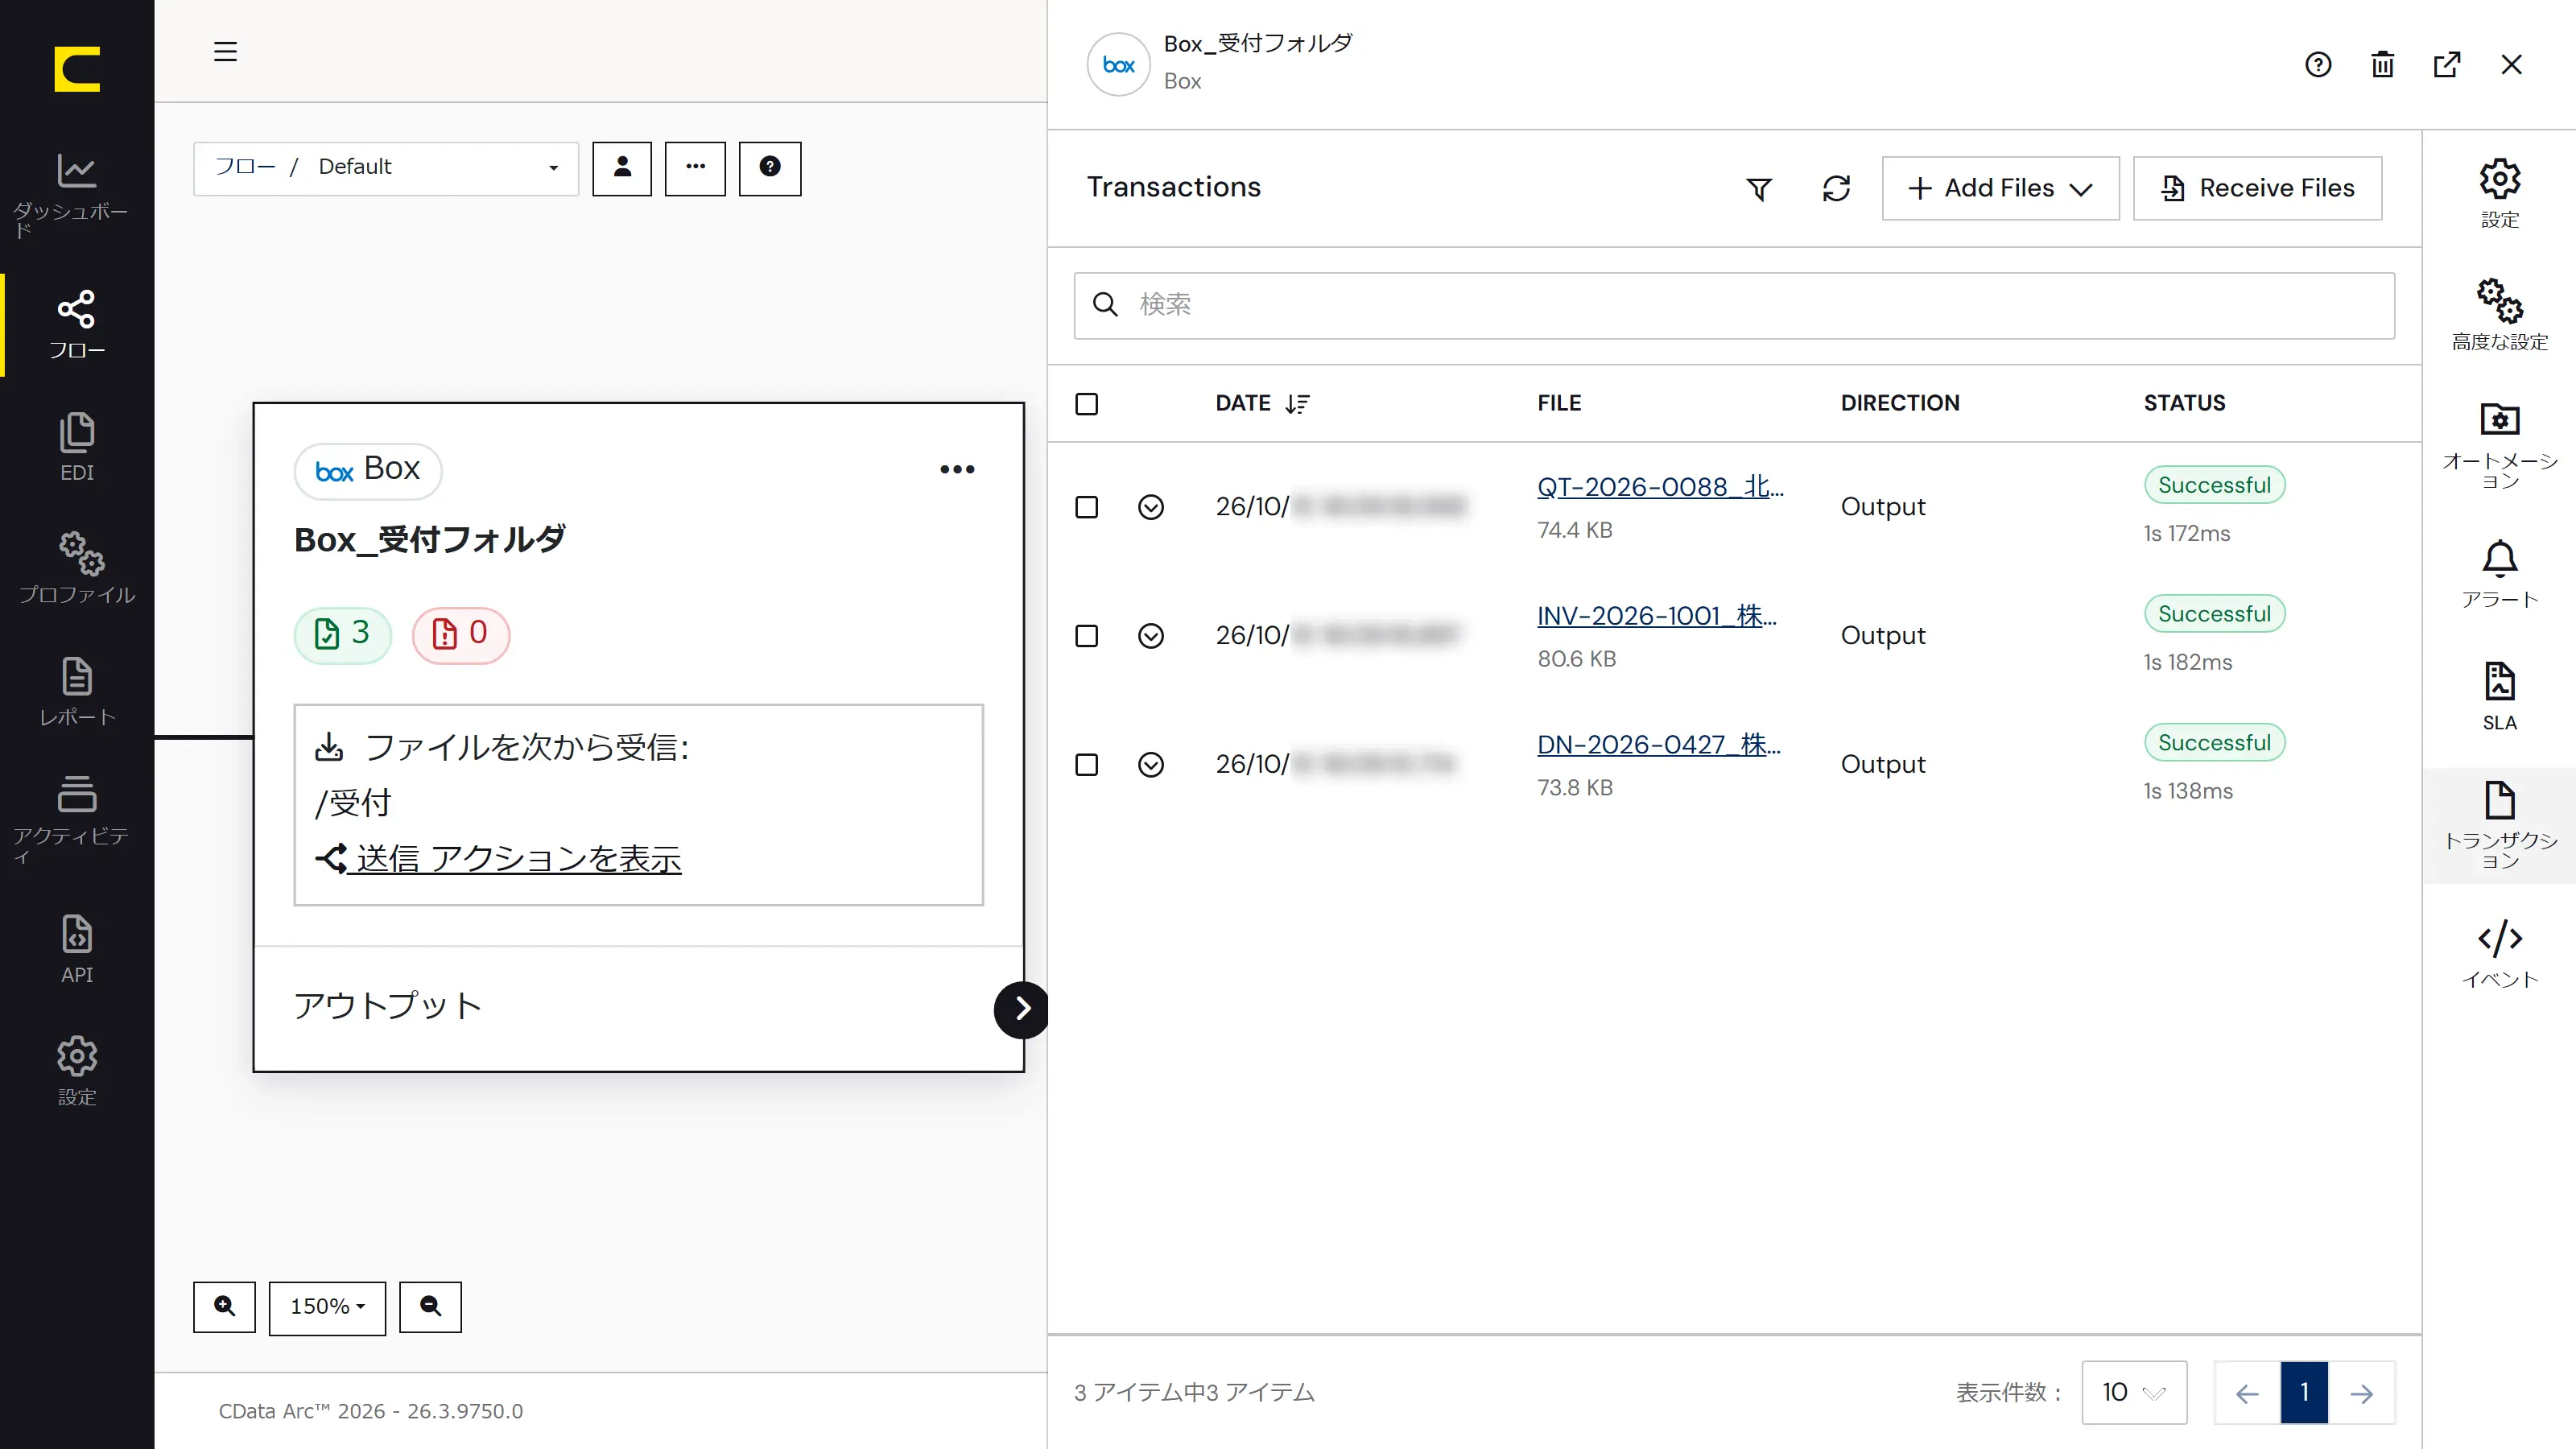Open connector in new window icon
Image resolution: width=2576 pixels, height=1449 pixels.
pyautogui.click(x=2446, y=65)
